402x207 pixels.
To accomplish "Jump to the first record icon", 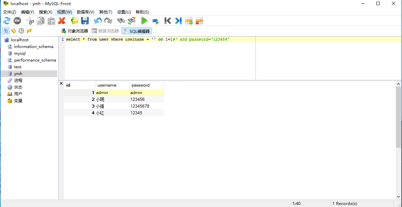I will point(167,21).
